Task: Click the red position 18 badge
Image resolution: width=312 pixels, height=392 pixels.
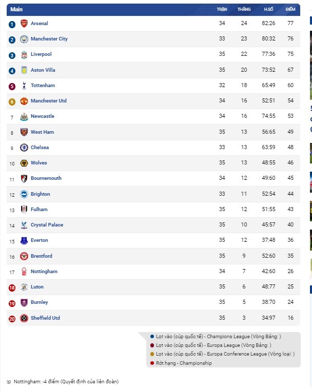Action: pyautogui.click(x=12, y=288)
